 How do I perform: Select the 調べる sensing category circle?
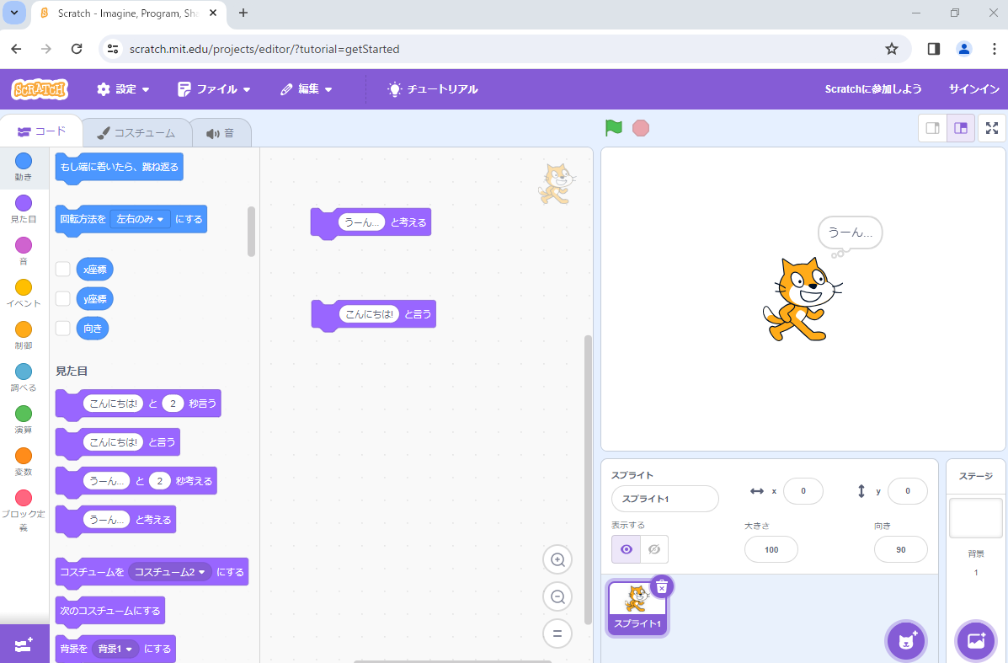(x=24, y=372)
